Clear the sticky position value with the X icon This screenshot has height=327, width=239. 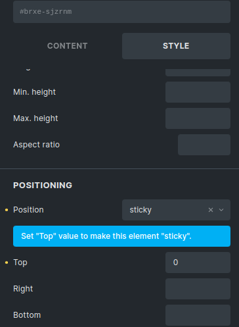coord(211,210)
